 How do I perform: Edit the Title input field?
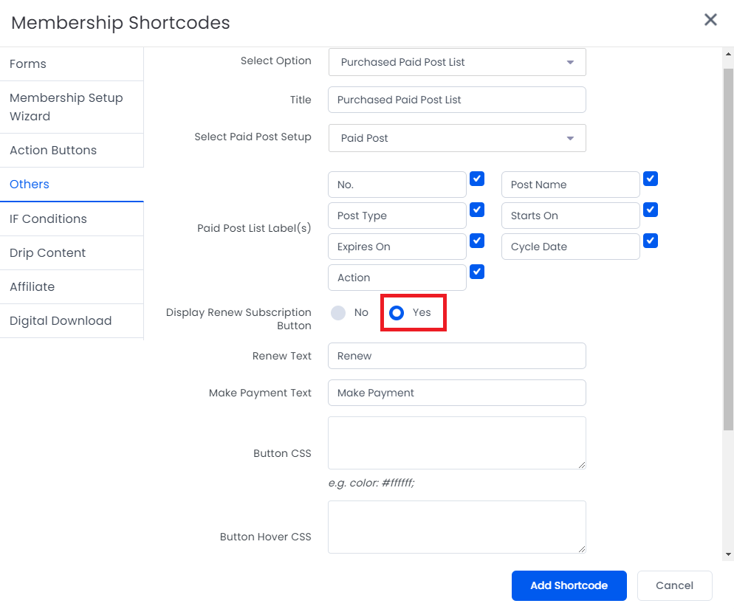pyautogui.click(x=457, y=100)
